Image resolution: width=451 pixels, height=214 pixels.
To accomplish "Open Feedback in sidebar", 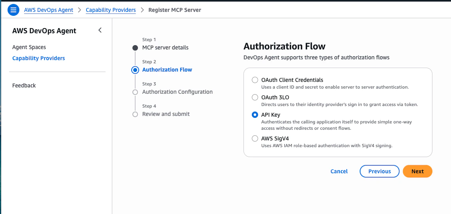I will 24,85.
